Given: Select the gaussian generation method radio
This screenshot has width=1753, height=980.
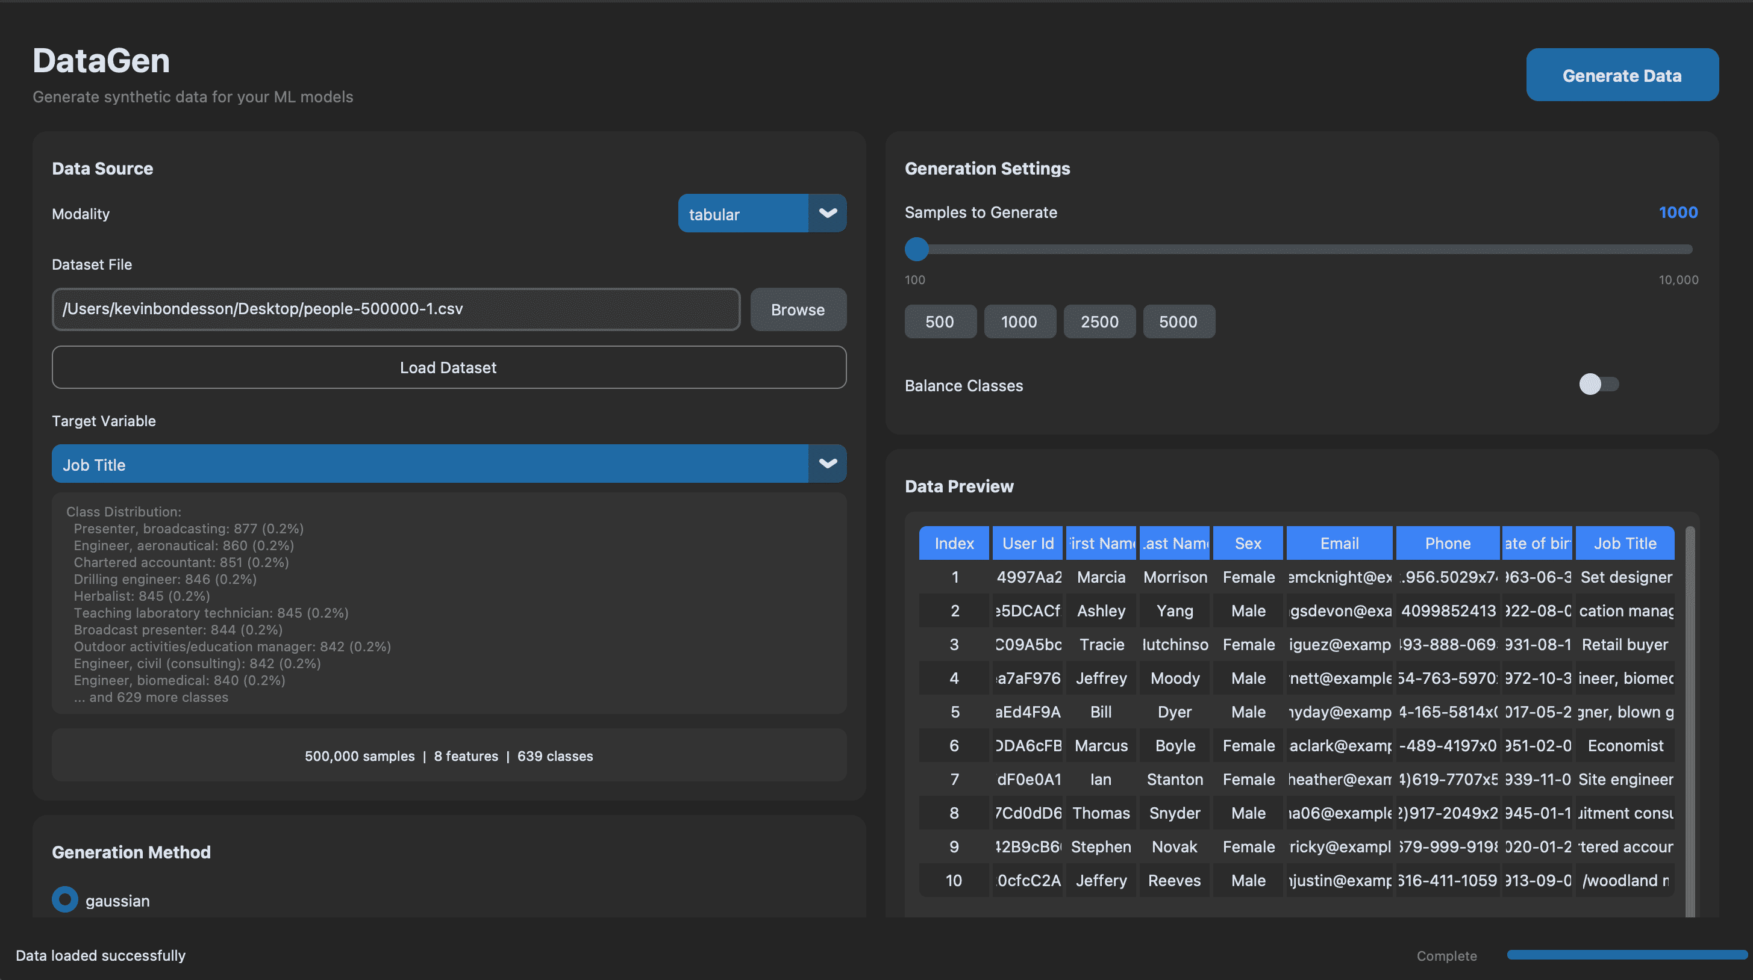Looking at the screenshot, I should 65,899.
